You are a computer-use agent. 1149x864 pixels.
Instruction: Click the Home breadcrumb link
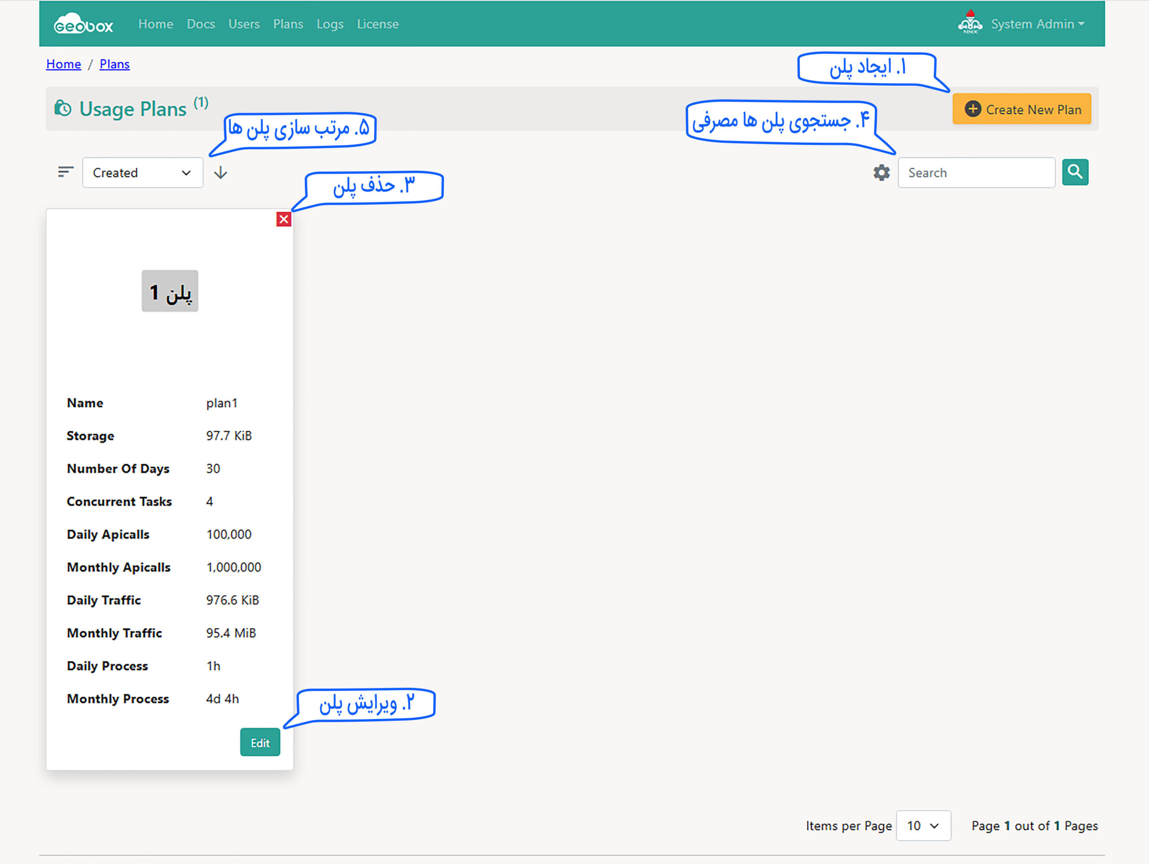tap(63, 64)
